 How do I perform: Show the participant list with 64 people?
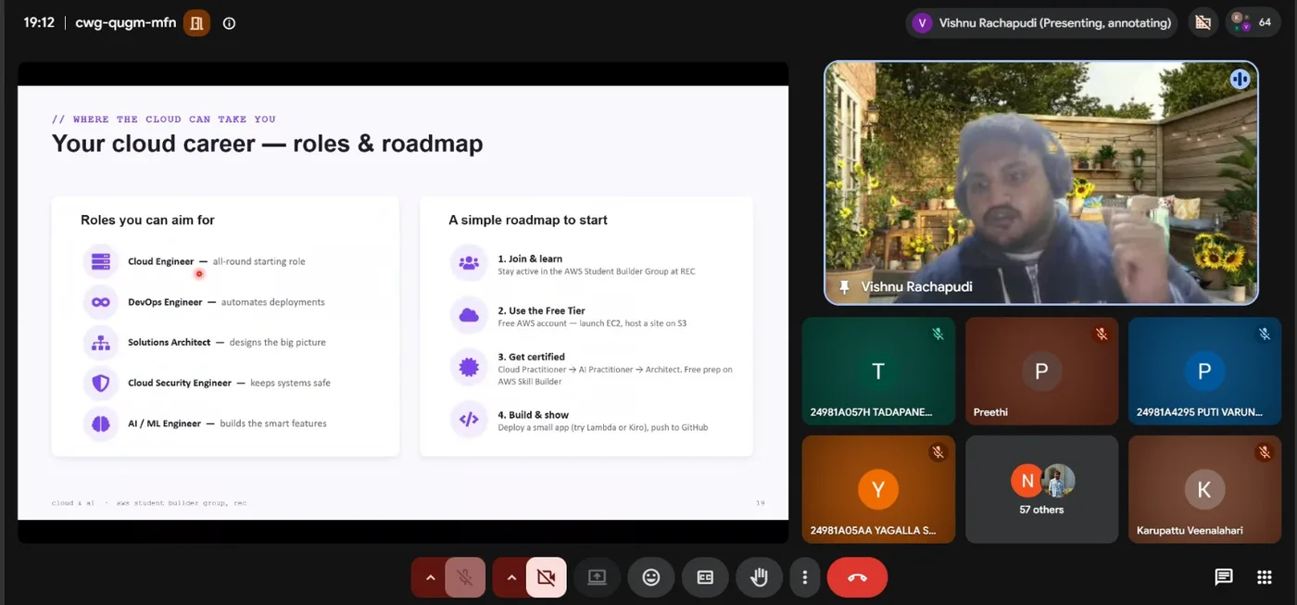1253,22
